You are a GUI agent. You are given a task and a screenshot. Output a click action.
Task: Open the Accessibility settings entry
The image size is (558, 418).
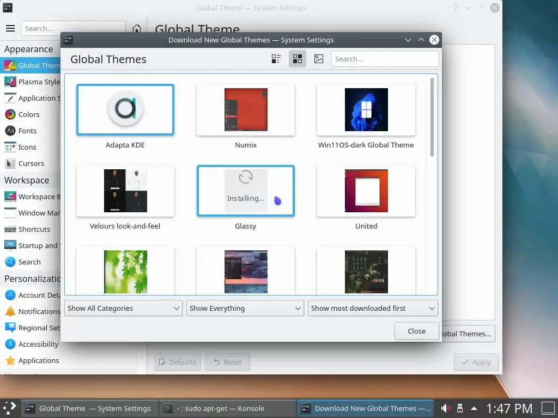click(x=31, y=344)
